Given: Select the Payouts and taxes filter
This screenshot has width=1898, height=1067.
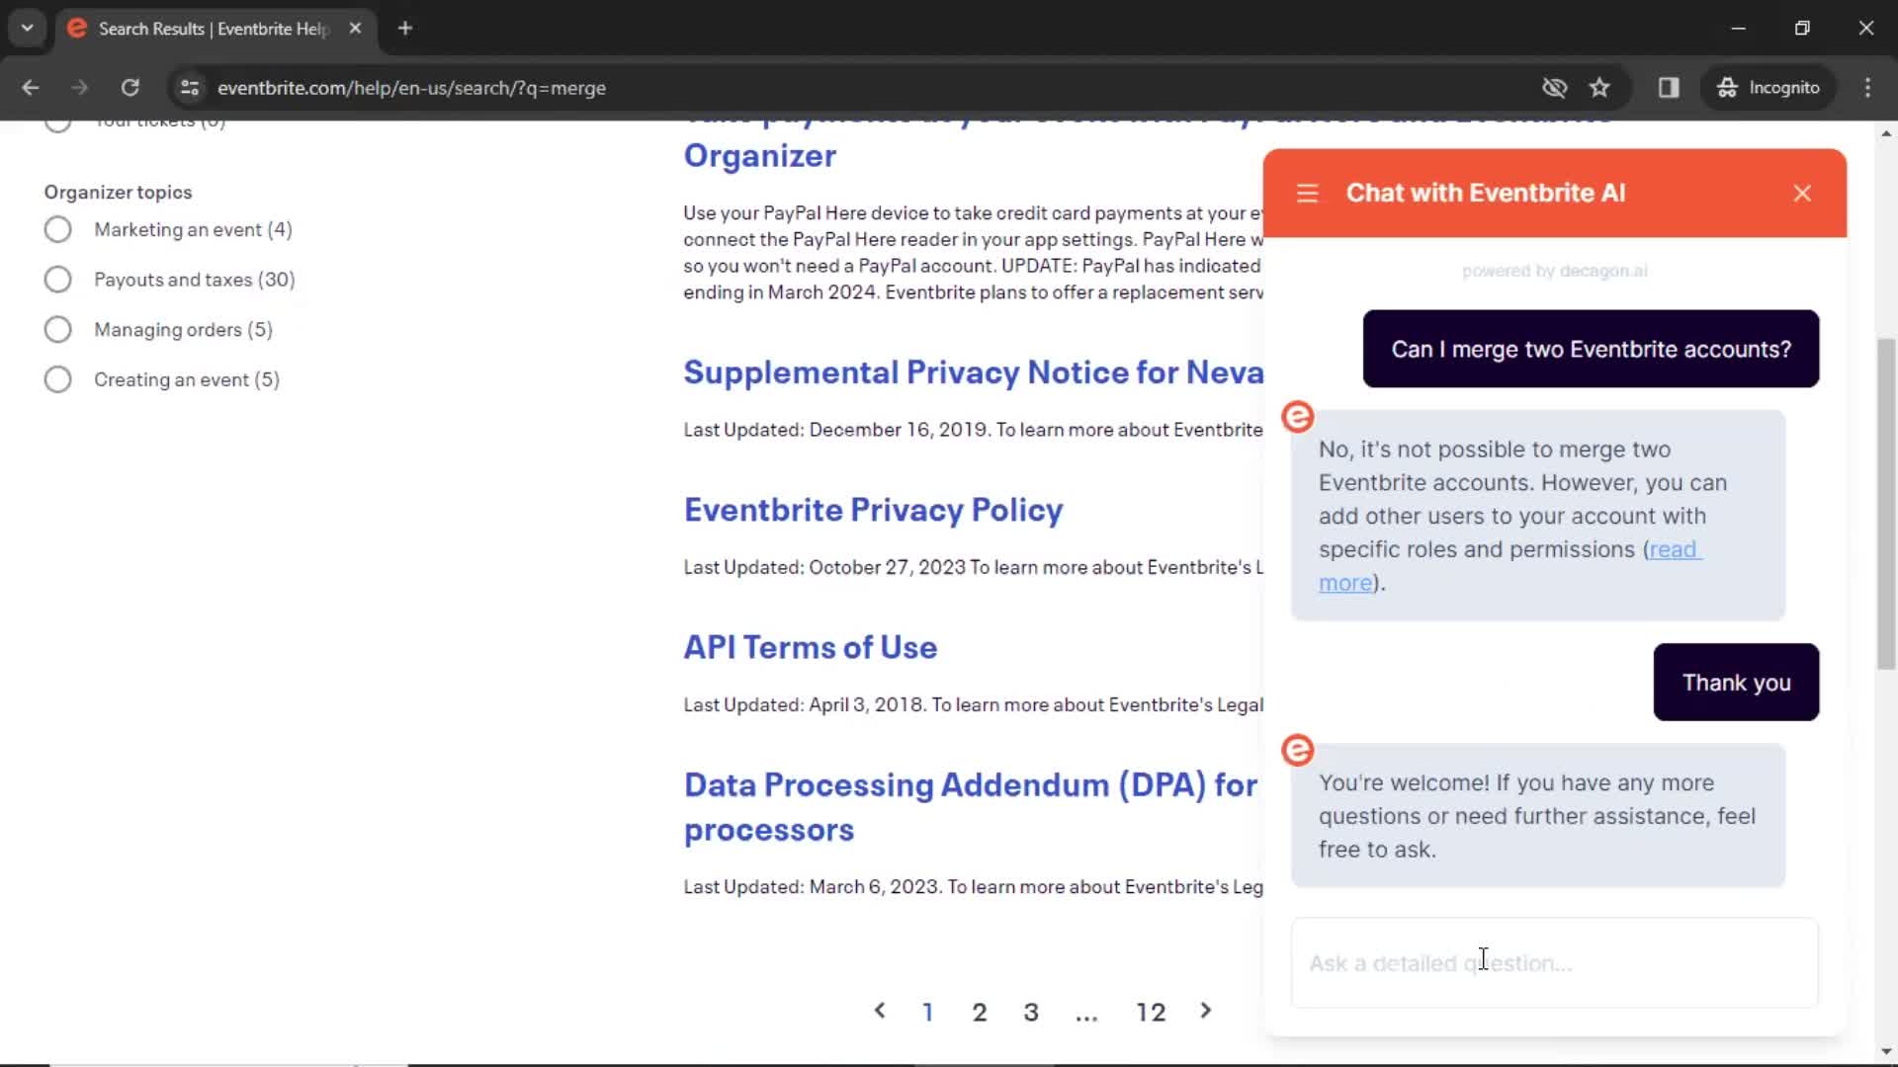Looking at the screenshot, I should pyautogui.click(x=58, y=281).
